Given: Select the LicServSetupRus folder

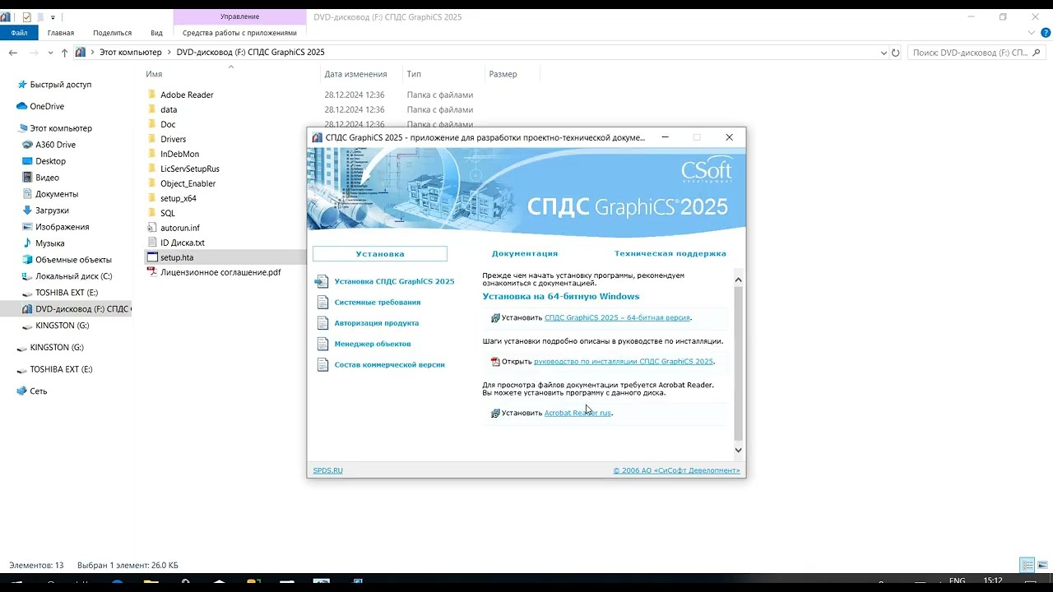Looking at the screenshot, I should [x=190, y=169].
